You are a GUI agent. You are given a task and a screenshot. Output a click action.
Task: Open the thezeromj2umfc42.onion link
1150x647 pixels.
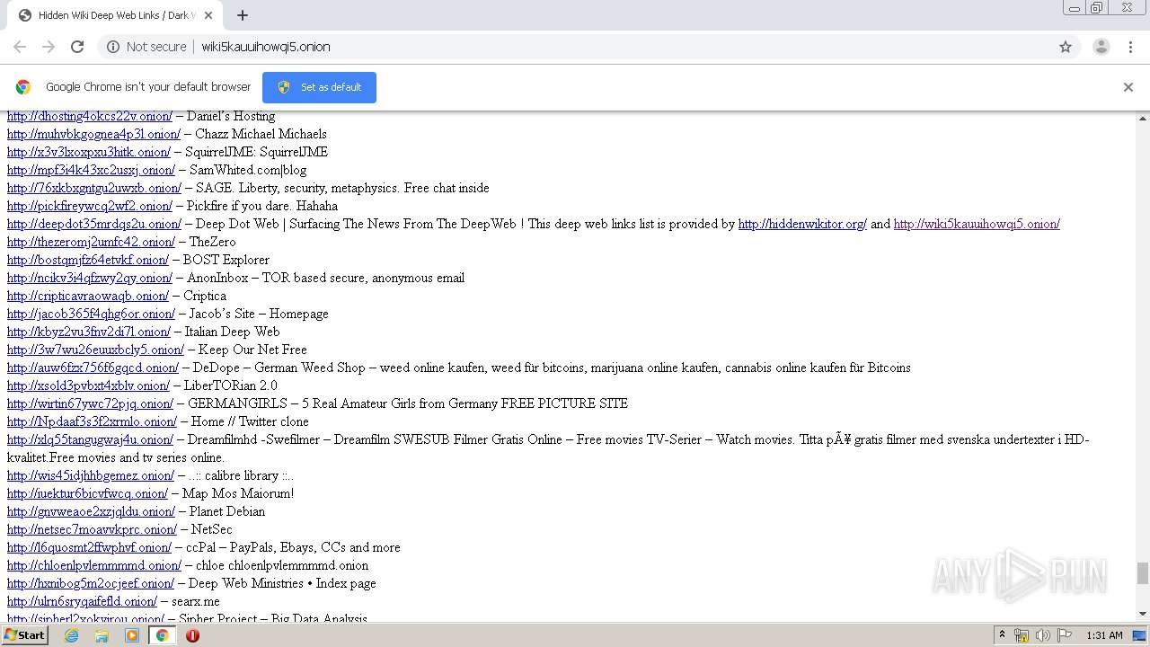[91, 242]
